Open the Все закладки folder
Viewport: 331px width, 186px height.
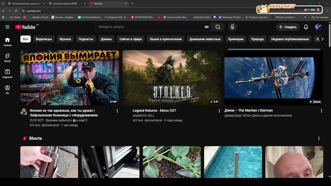click(320, 17)
